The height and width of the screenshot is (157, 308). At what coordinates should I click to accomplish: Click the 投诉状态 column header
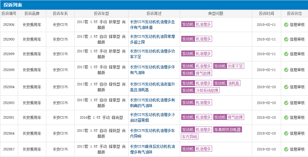click(294, 14)
